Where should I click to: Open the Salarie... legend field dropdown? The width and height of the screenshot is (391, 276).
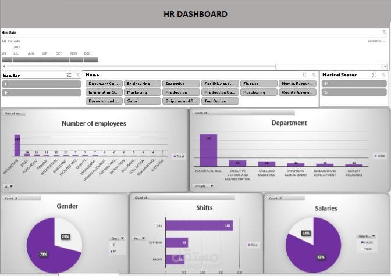point(367,236)
